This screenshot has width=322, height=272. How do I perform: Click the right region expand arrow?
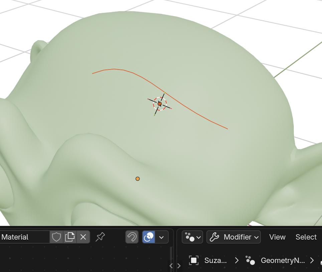179,266
